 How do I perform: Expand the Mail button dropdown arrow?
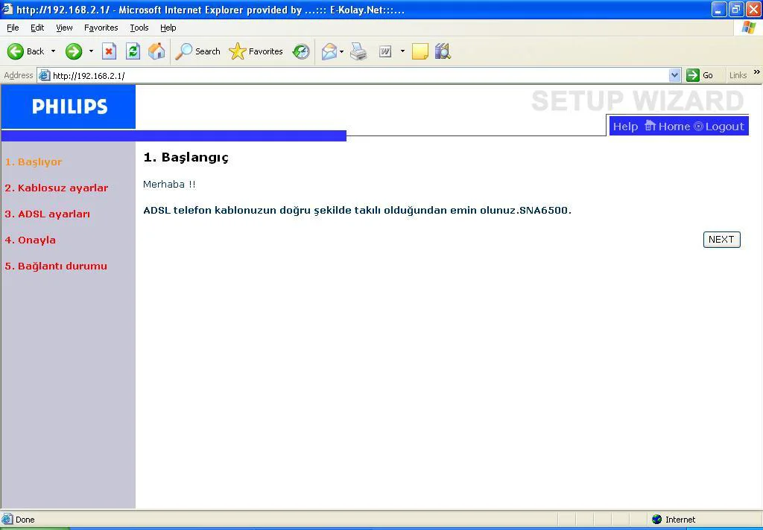[341, 51]
